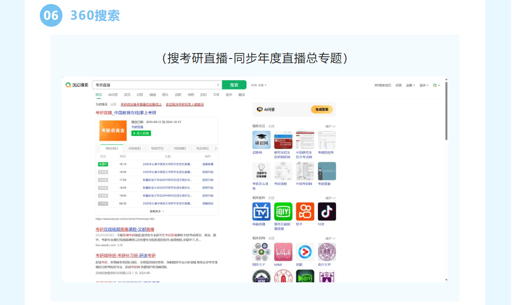Screen dimensions: 512x305
Task: Show next dates with the right arrow
Action: 216,149
